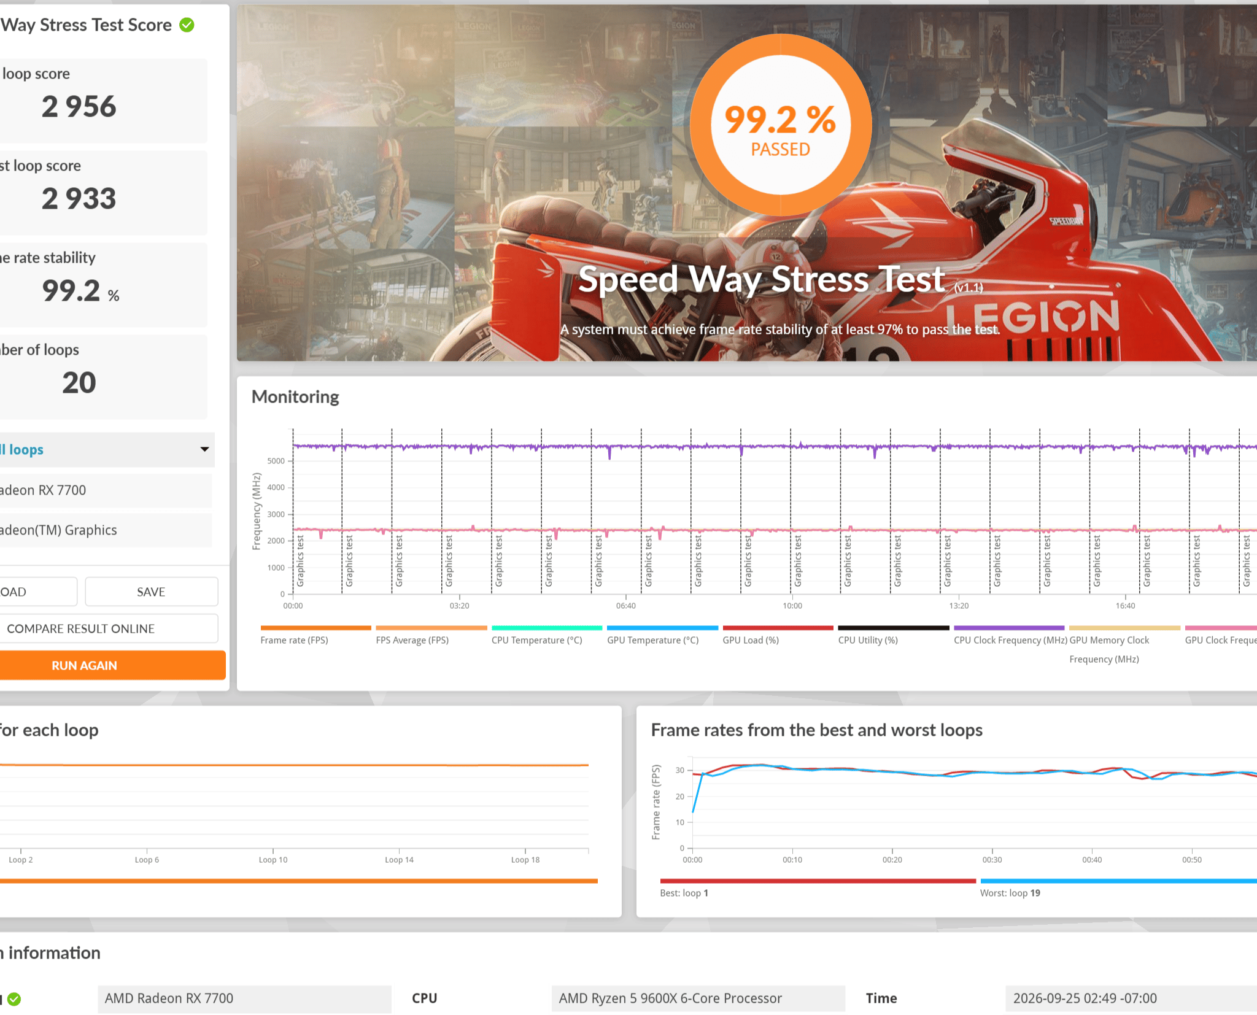Click the 03:20 mark on the Monitoring time axis
Image resolution: width=1257 pixels, height=1015 pixels.
459,606
